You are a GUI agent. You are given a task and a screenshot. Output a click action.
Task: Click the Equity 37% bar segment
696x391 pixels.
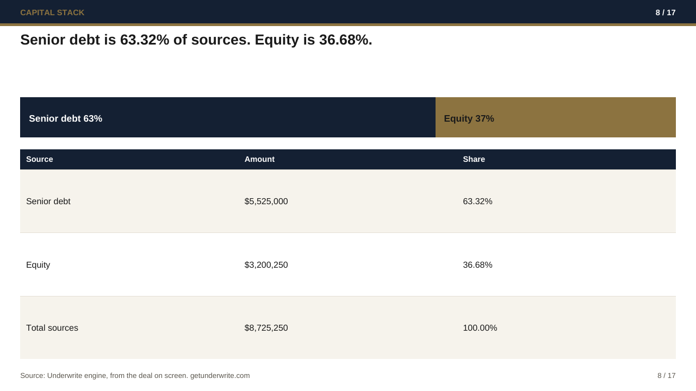(556, 117)
